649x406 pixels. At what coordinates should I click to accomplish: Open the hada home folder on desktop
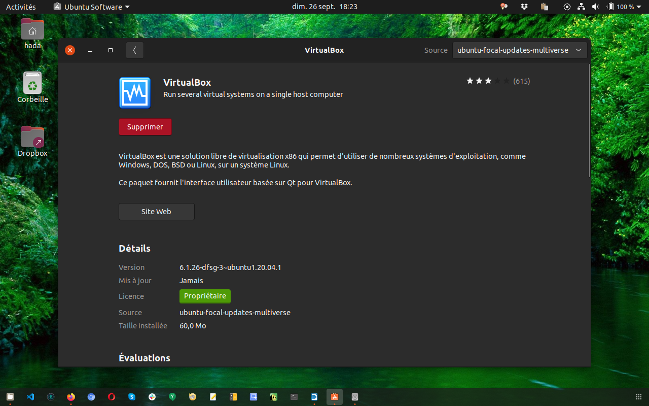(32, 34)
